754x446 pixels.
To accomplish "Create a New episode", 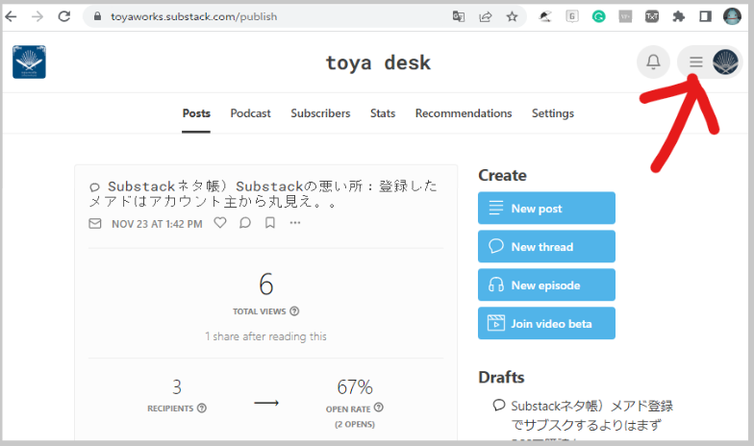I will click(546, 285).
